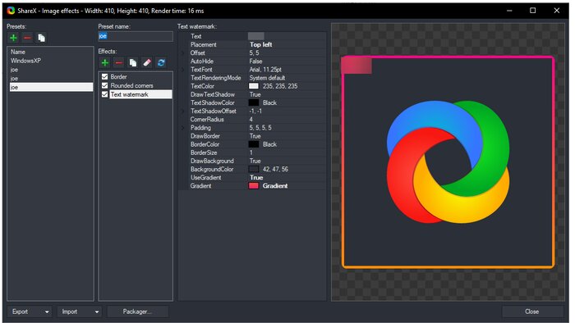Viewport: 575px width, 323px height.
Task: Click the BorderSize value 1
Action: tap(251, 152)
